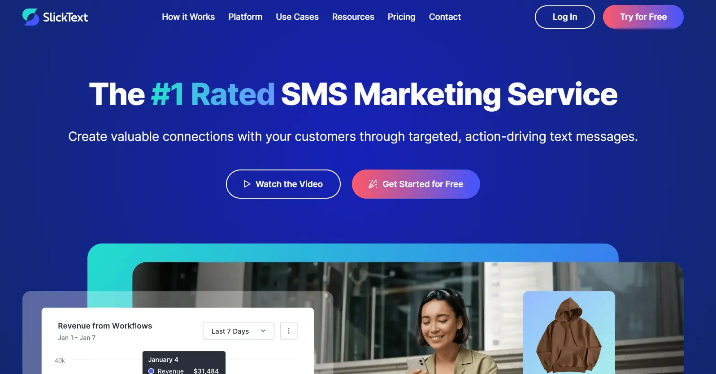
Task: Go to the Pricing page
Action: [x=402, y=17]
